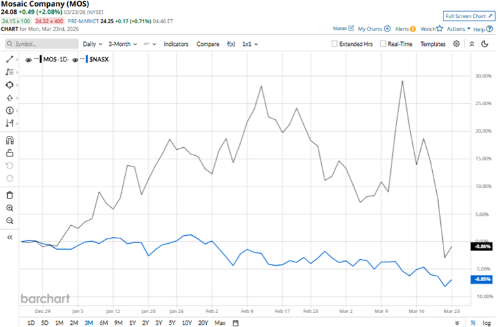Open the f(x) expressions menu
Viewport: 500px width, 327px height.
231,44
